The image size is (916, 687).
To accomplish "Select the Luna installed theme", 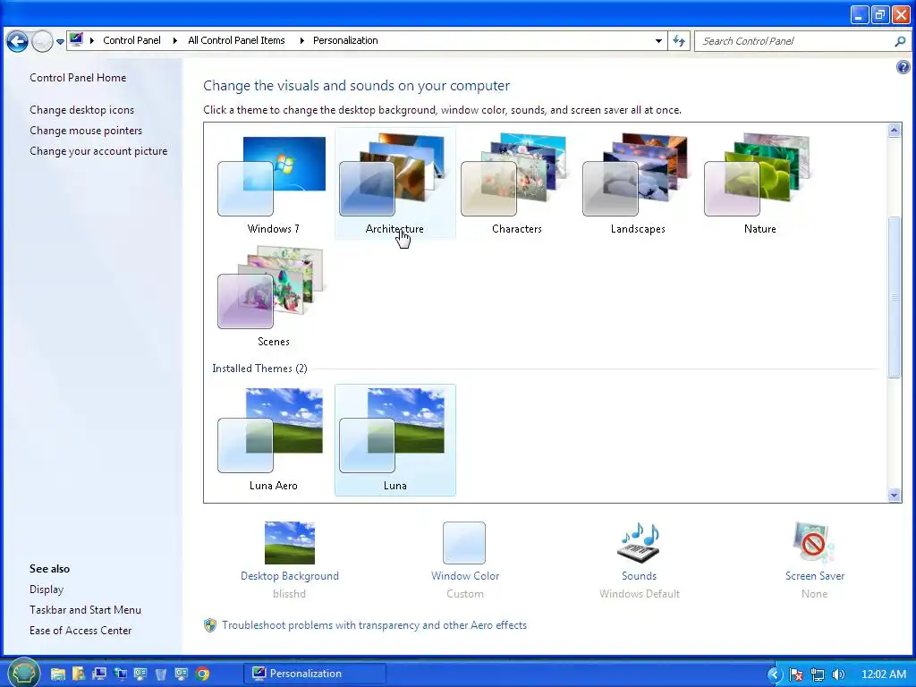I will coord(394,440).
